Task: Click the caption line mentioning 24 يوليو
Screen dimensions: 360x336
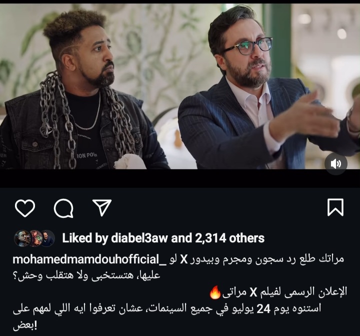Action: pos(167,308)
